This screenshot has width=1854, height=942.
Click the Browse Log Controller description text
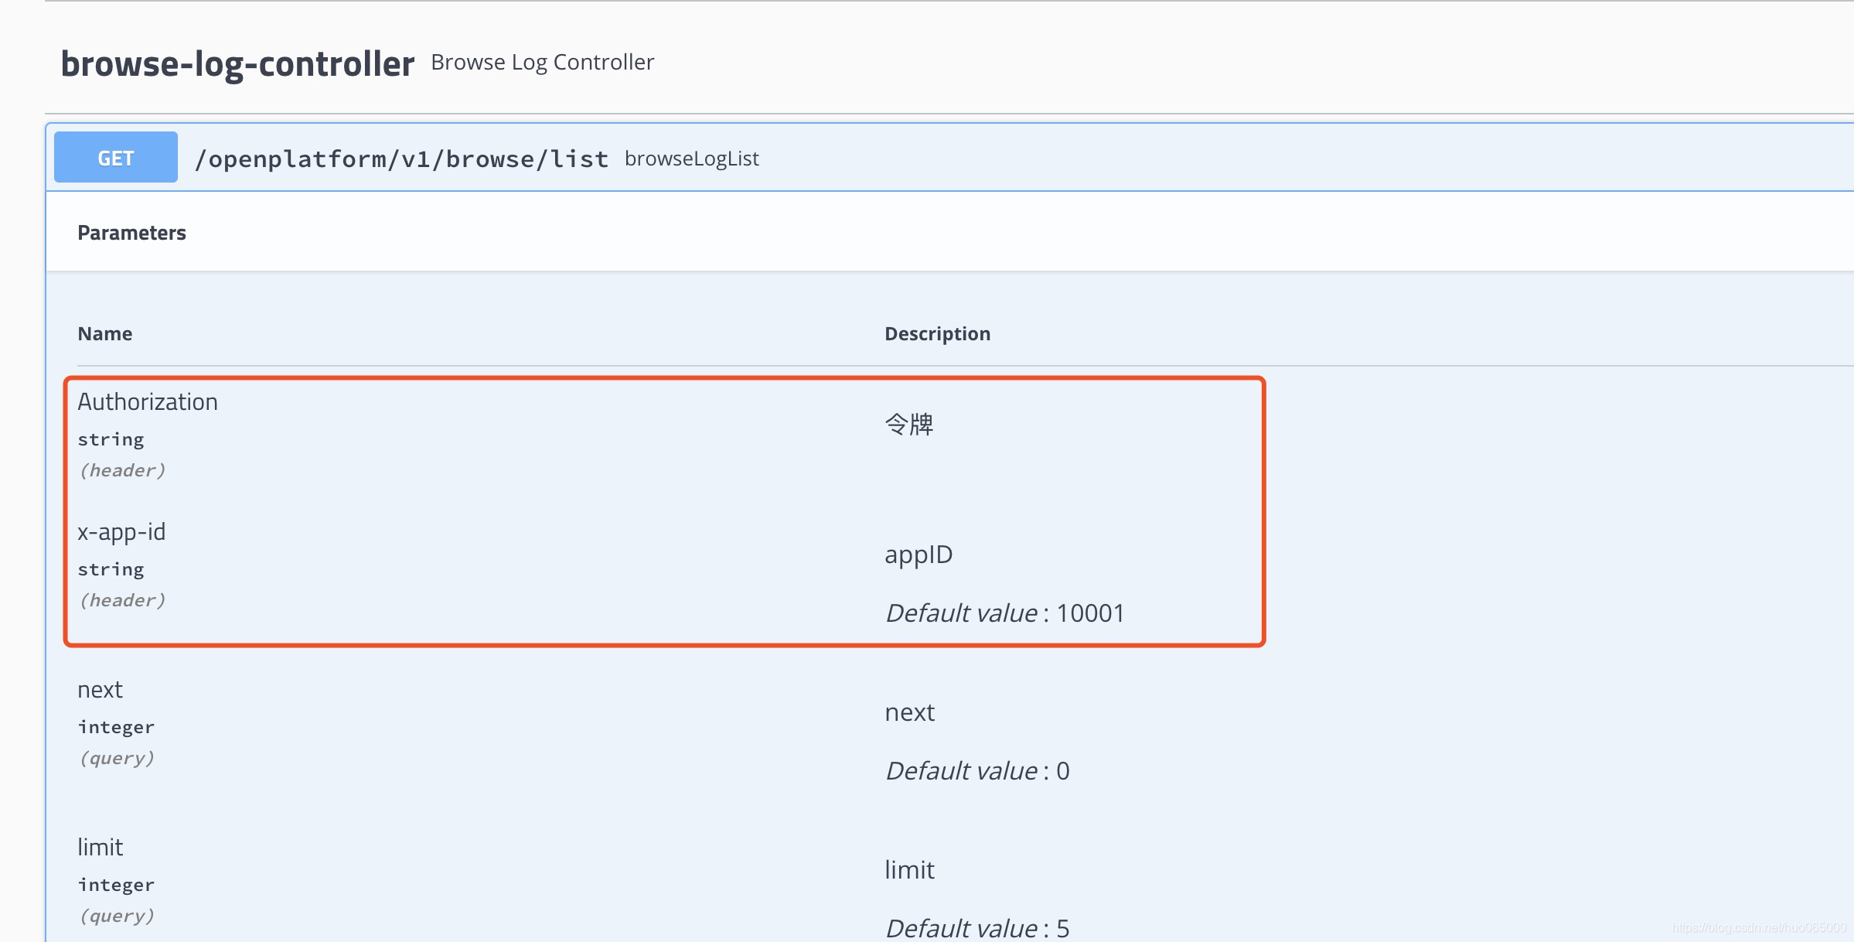point(543,62)
